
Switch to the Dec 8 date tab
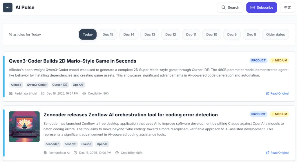tap(251, 34)
